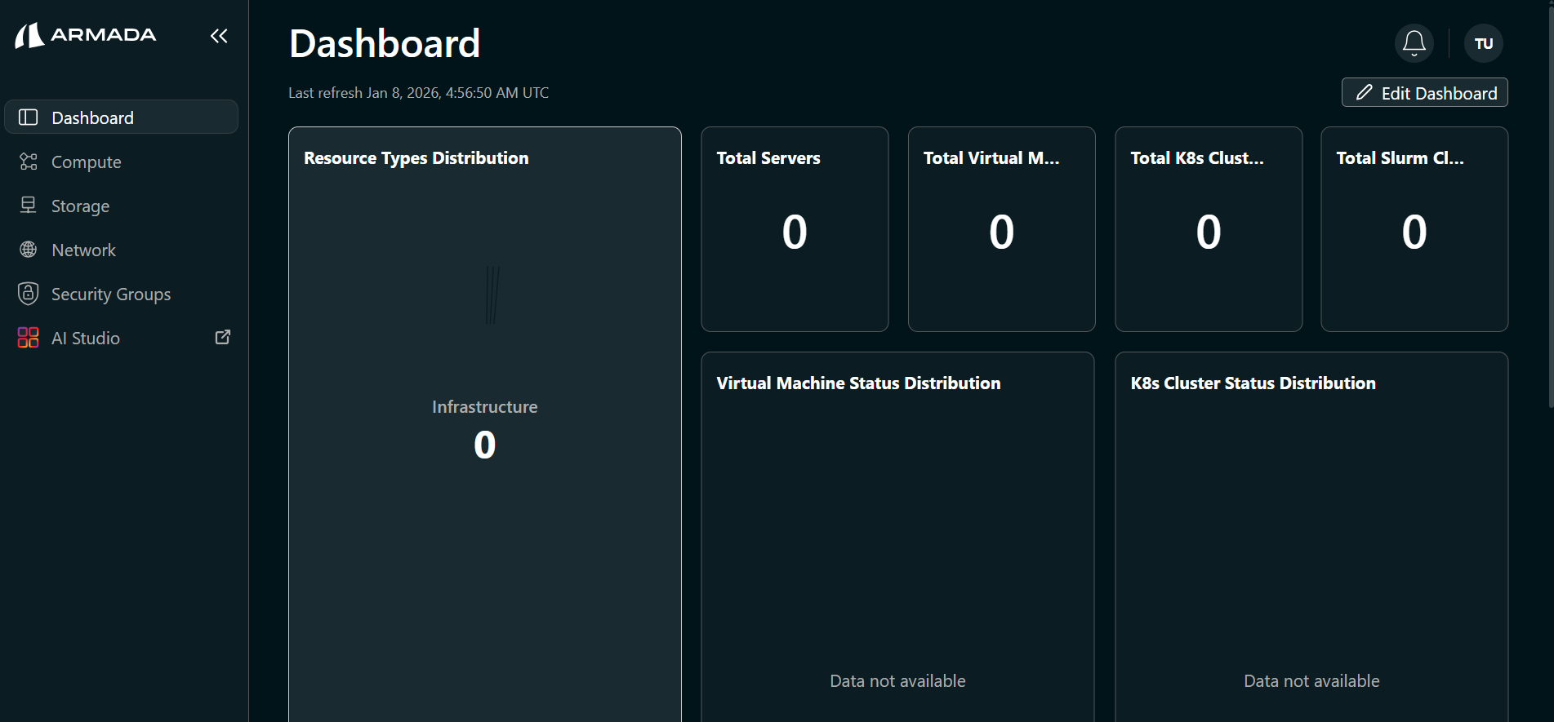Open the notifications bell
1554x722 pixels.
(1414, 43)
